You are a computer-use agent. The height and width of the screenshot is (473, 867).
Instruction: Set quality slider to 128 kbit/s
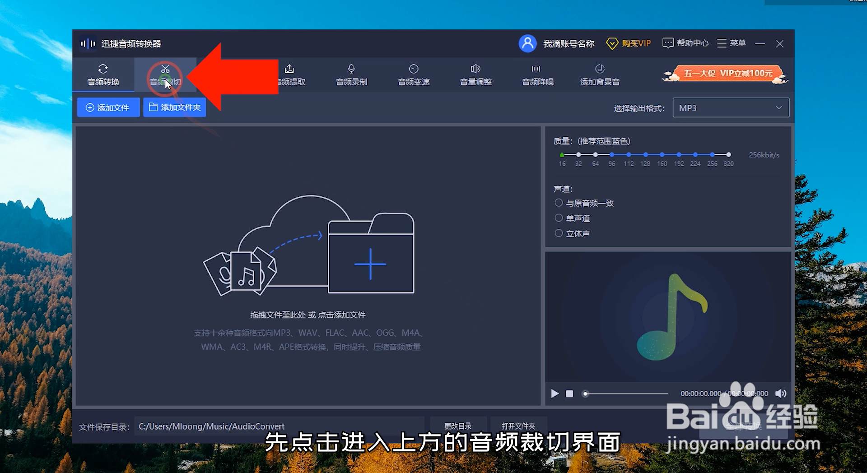(645, 155)
